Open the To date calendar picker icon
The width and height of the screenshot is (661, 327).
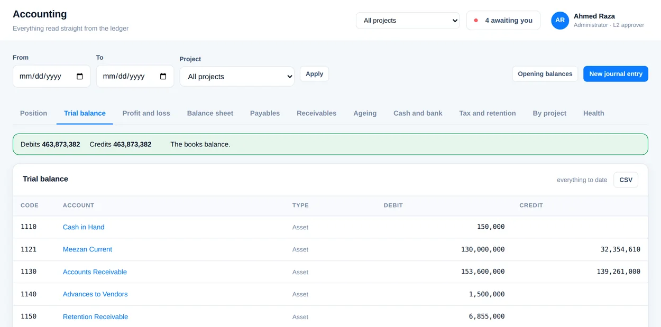[163, 77]
